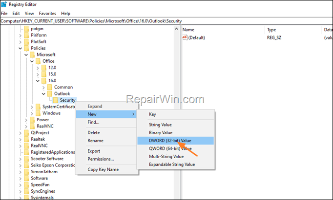This screenshot has width=333, height=200.
Task: Select the Office folder icon
Action: 38,61
